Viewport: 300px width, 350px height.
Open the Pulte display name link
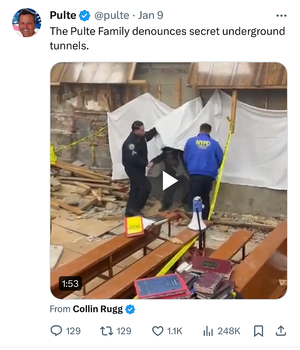63,15
